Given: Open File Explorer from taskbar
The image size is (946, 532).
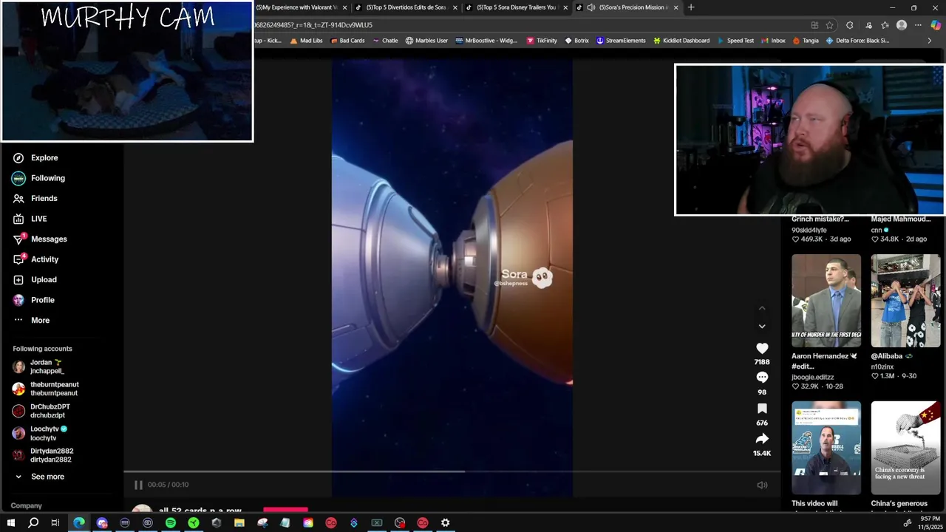Looking at the screenshot, I should 239,523.
